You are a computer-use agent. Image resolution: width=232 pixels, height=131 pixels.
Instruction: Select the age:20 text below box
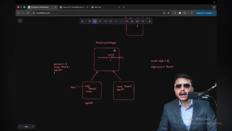tap(89, 103)
